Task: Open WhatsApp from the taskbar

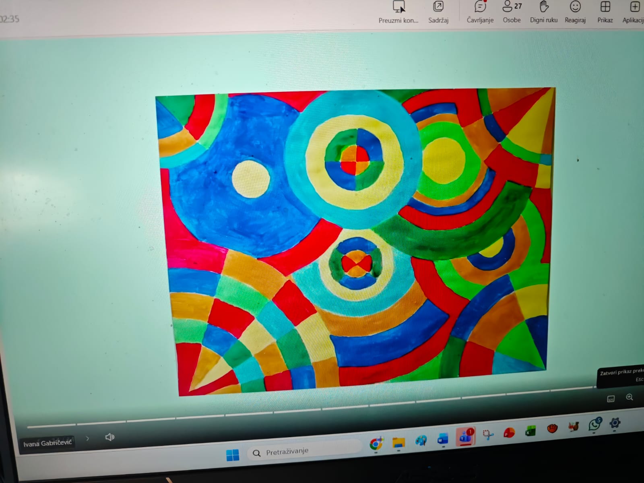Action: tap(594, 425)
